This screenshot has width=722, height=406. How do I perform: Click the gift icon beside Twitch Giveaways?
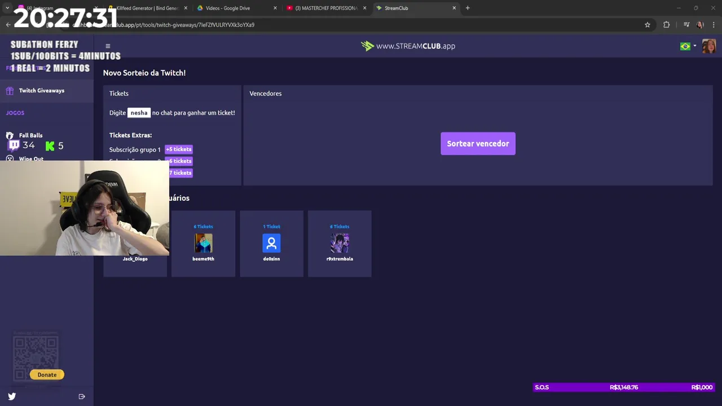(x=10, y=90)
